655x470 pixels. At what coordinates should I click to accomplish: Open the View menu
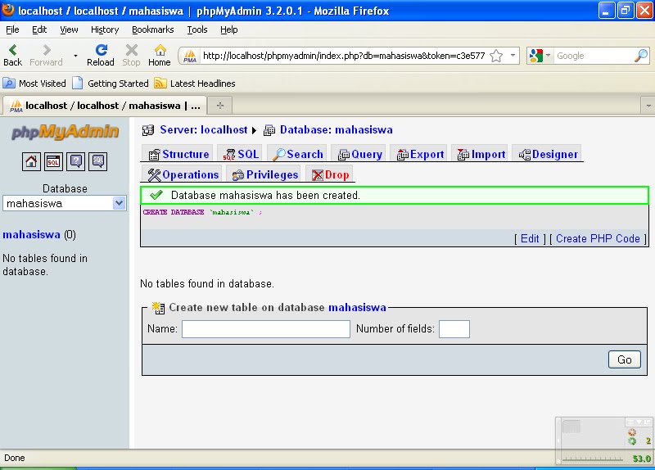[69, 29]
